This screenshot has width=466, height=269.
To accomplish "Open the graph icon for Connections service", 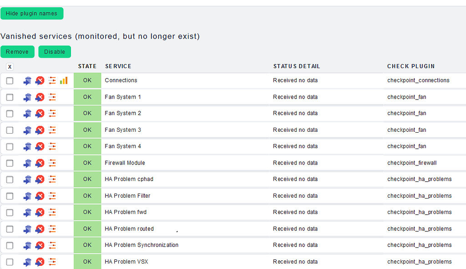I will pyautogui.click(x=64, y=80).
